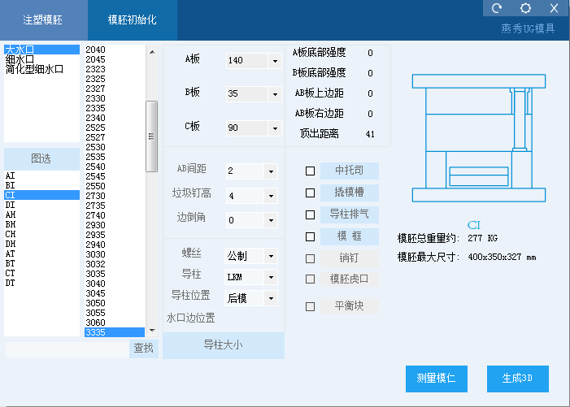Screen dimensions: 570x407
Task: Select AT mold base type
Action: [x=41, y=253]
